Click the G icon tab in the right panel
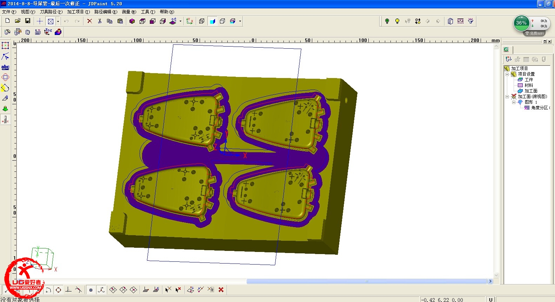Viewport: 555px width, 302px height. coord(506,49)
